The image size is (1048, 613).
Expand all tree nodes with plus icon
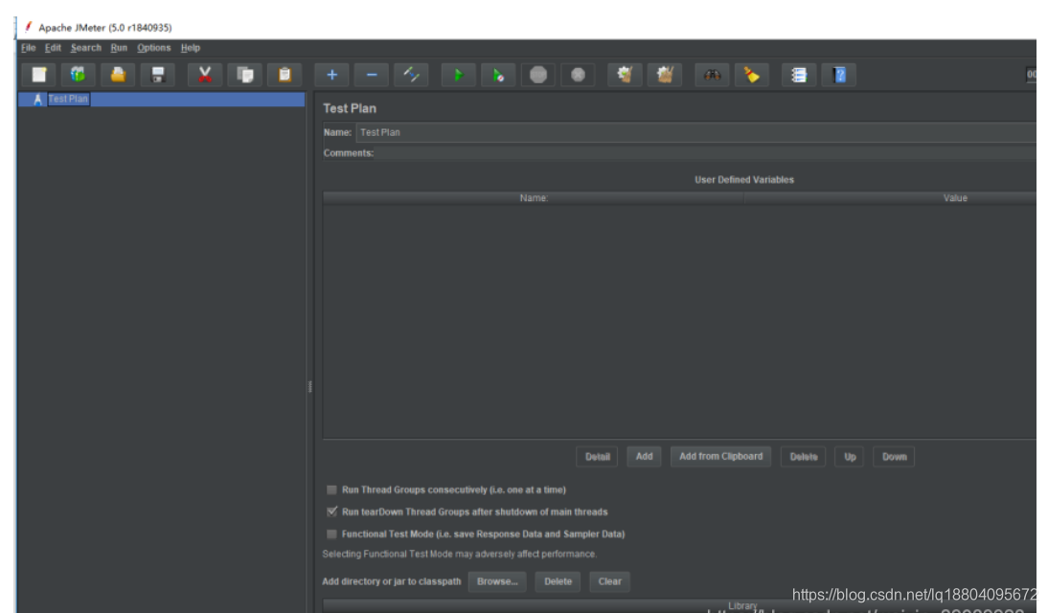(331, 75)
